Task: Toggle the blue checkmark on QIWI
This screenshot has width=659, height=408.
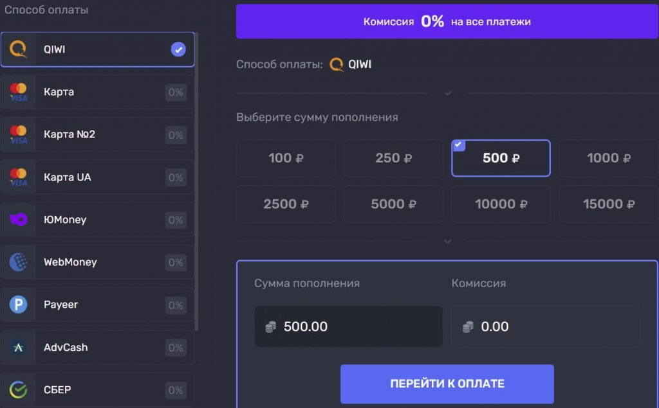Action: (178, 48)
